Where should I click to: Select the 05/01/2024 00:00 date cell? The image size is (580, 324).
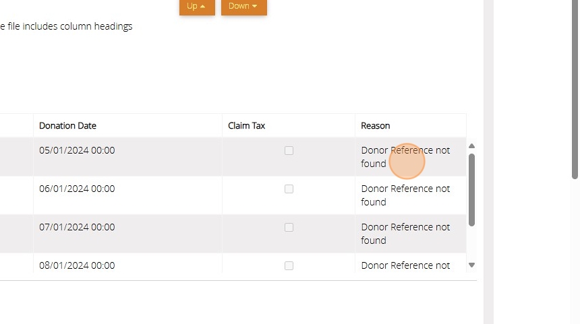pyautogui.click(x=77, y=151)
